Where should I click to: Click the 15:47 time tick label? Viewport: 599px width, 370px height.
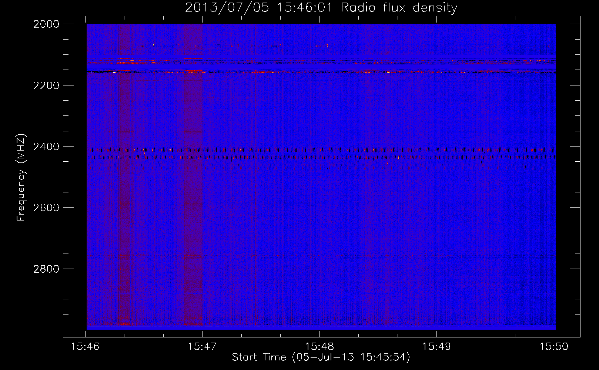coord(203,346)
